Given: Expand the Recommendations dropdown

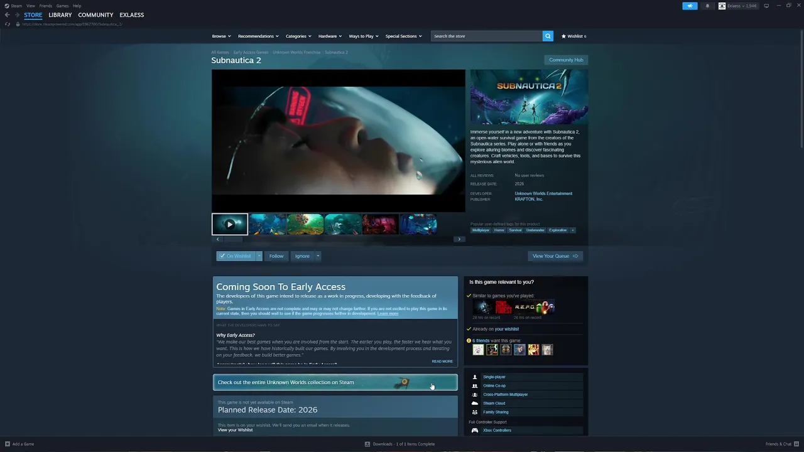Looking at the screenshot, I should point(259,36).
